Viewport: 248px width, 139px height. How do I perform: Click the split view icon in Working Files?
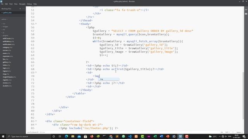coord(24,8)
